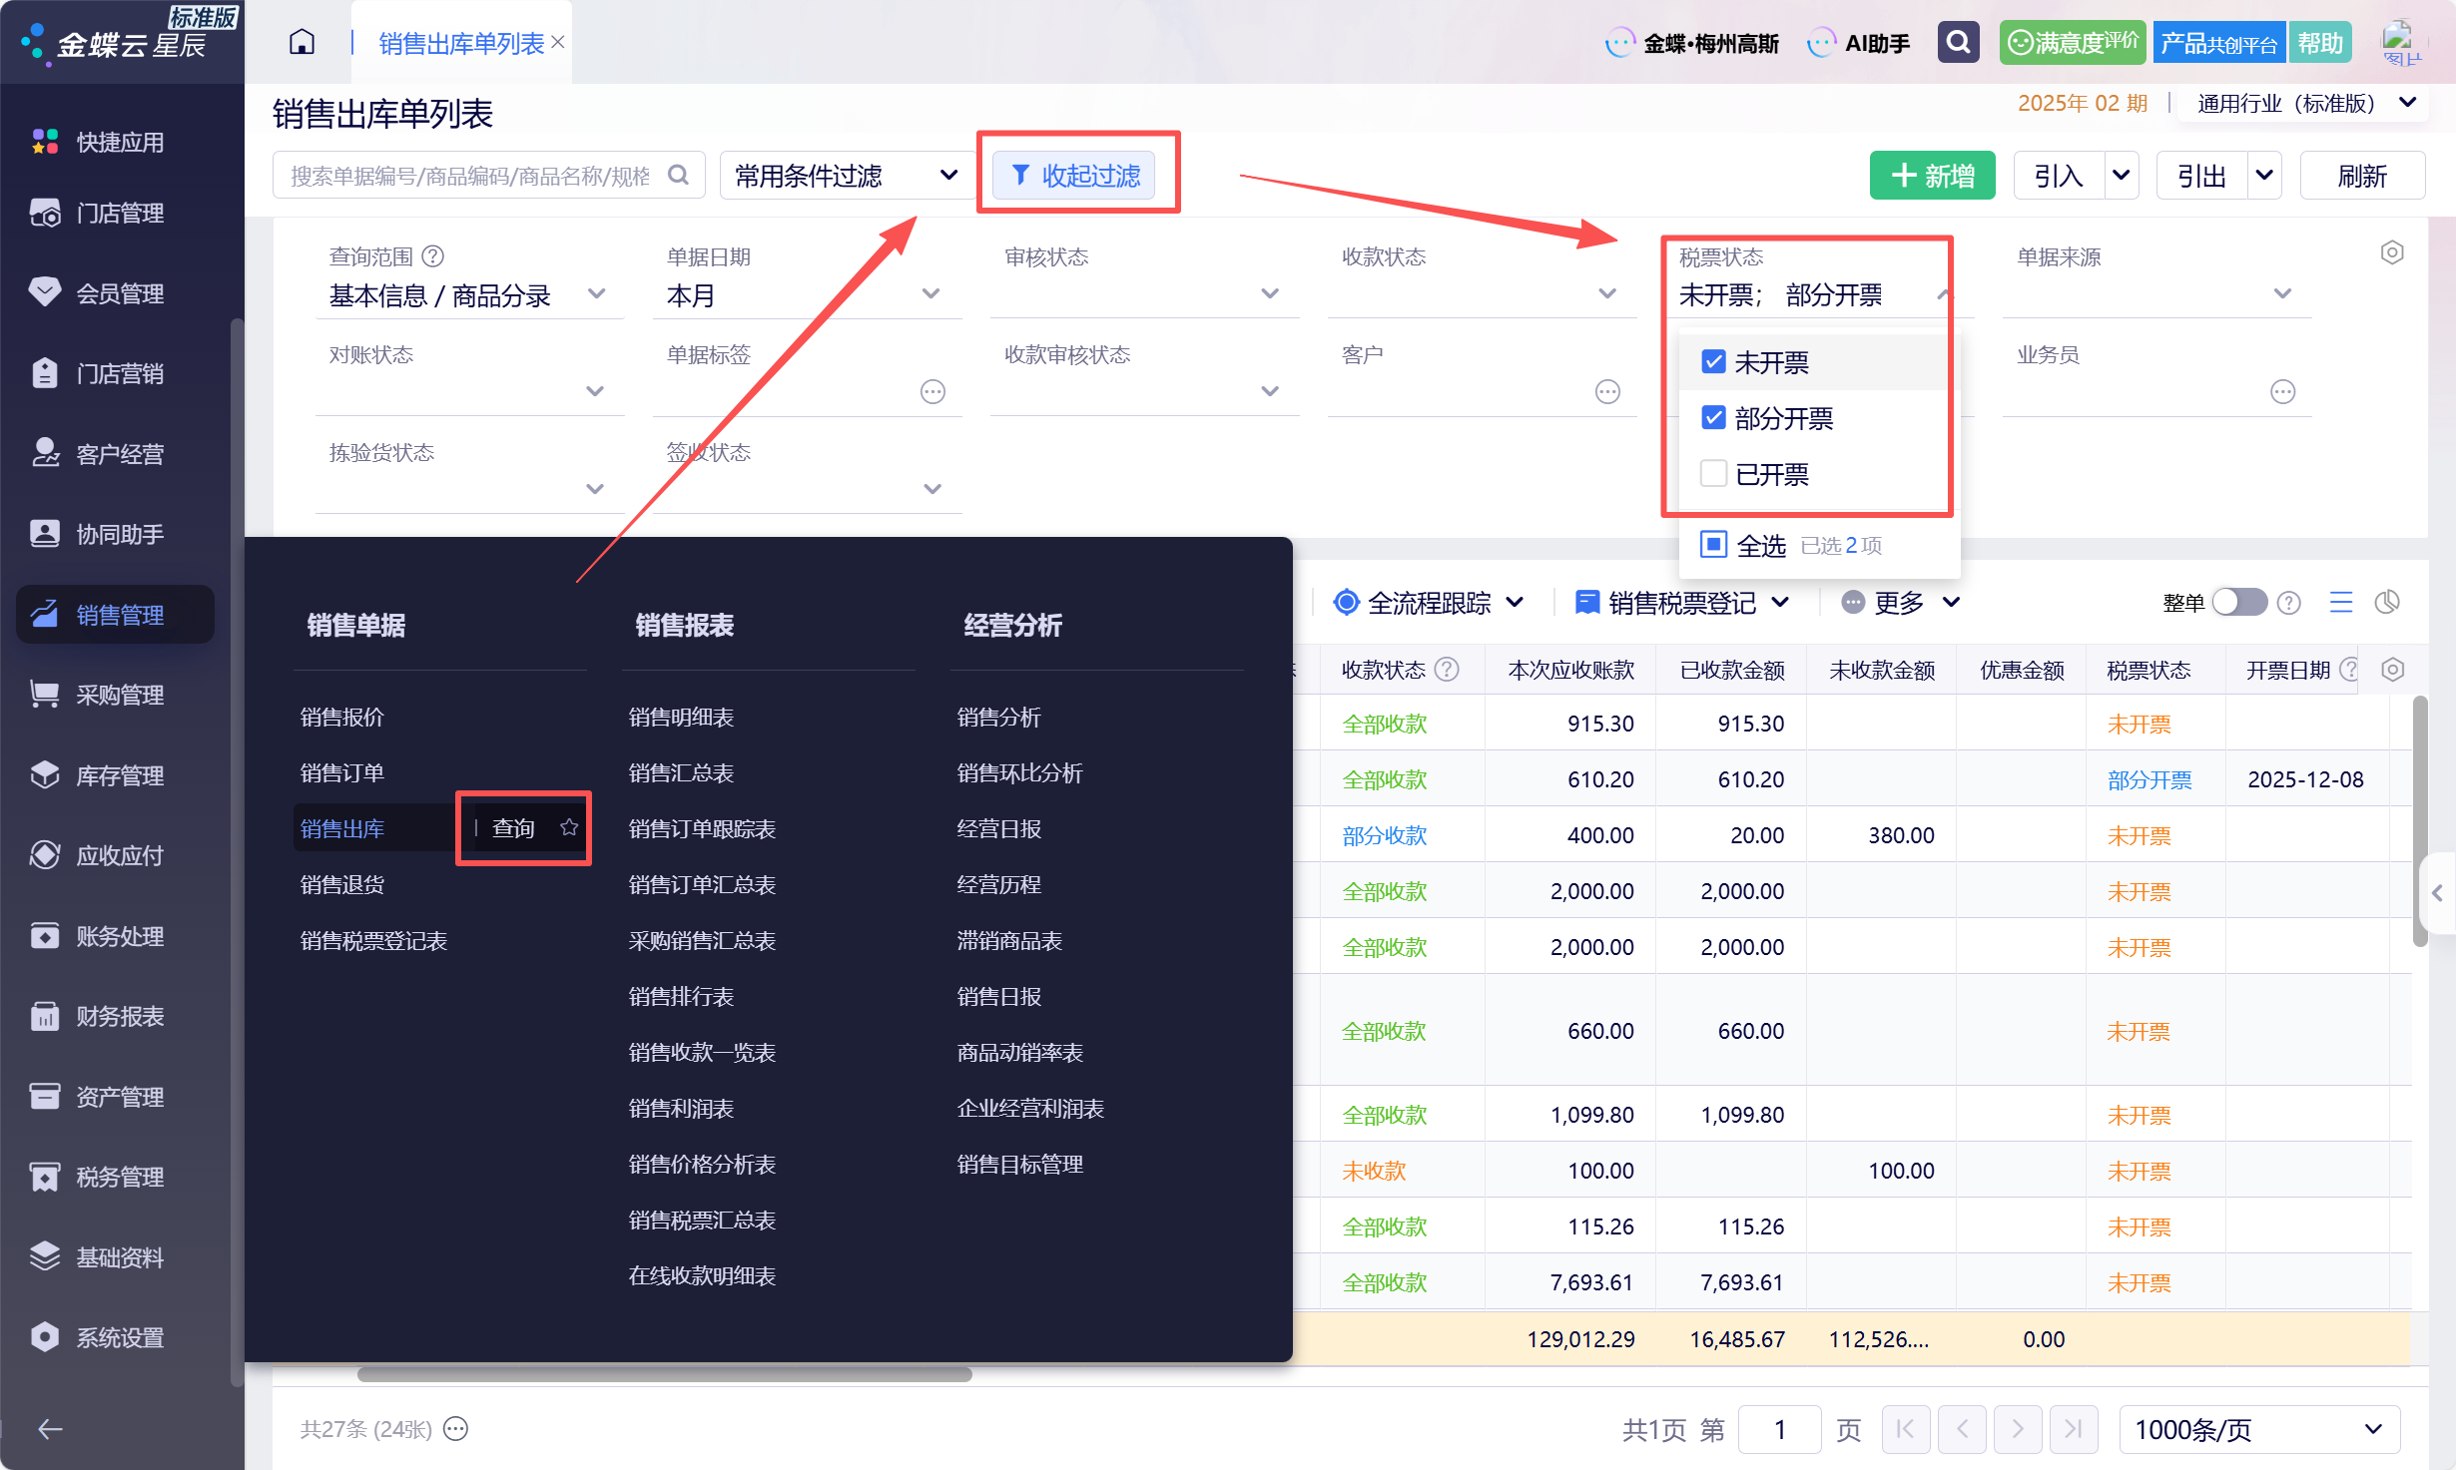Viewport: 2456px width, 1470px height.
Task: Collapse the sidebar with back arrow
Action: click(x=49, y=1429)
